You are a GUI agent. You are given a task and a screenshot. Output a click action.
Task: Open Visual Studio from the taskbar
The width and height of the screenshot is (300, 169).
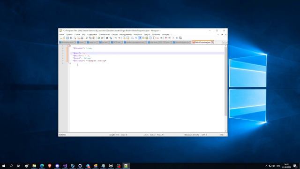tap(65, 166)
